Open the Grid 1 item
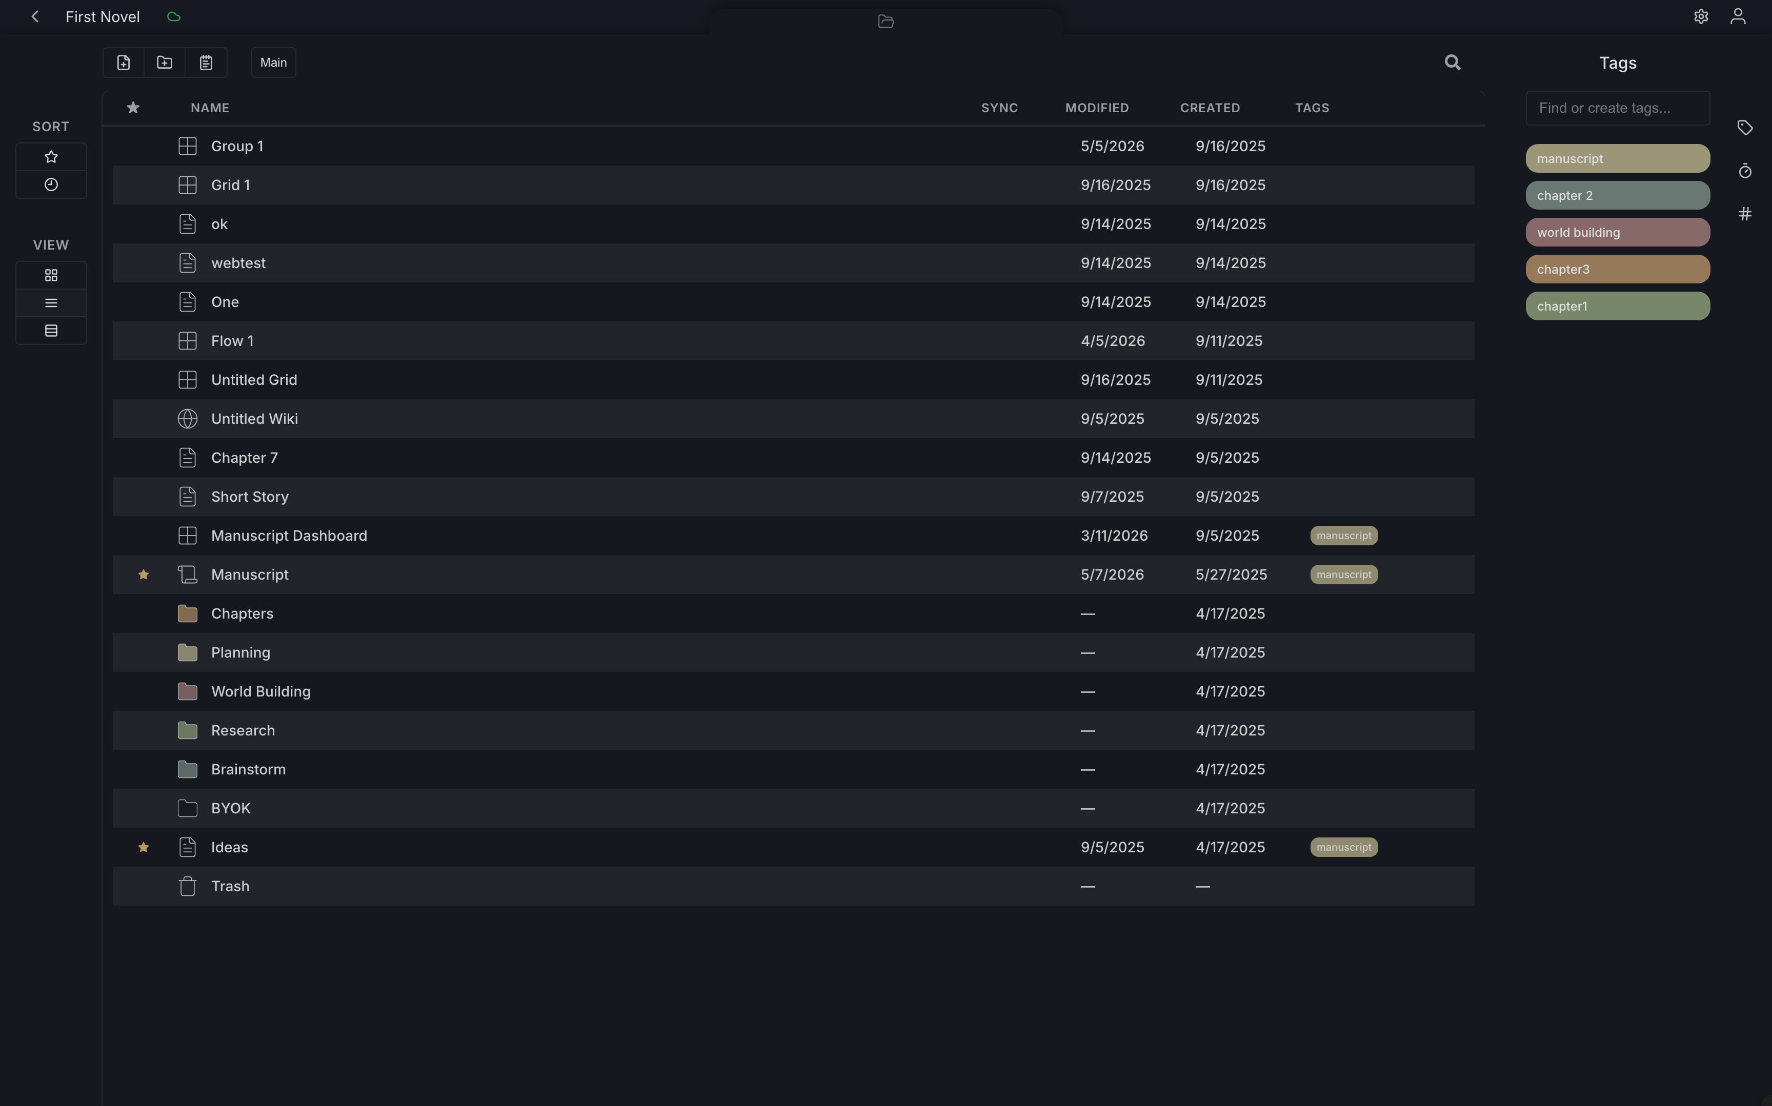1772x1106 pixels. coord(230,185)
